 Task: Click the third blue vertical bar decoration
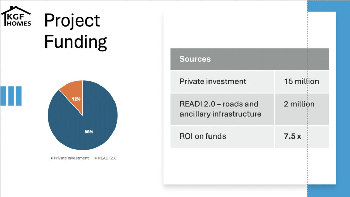19,96
